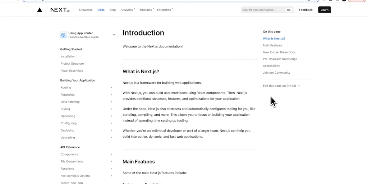Open the Templates nav link

tap(146, 10)
